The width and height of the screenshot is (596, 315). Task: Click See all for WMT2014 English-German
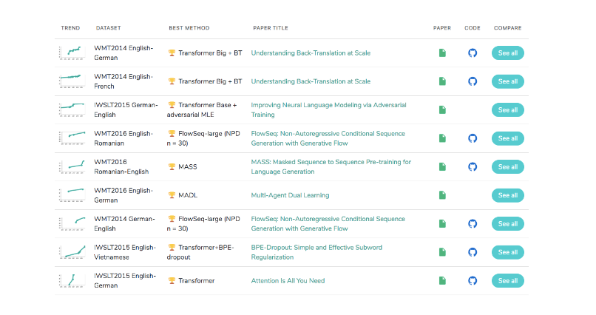[507, 53]
